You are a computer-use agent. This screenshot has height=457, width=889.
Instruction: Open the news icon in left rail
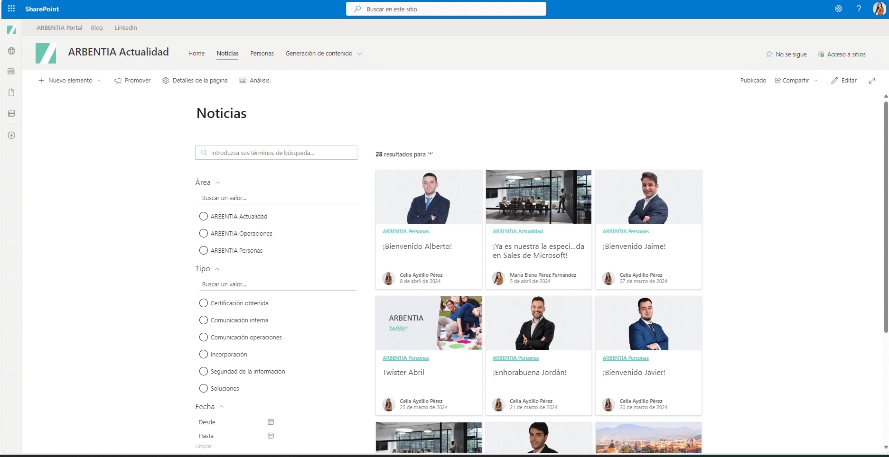click(x=11, y=72)
